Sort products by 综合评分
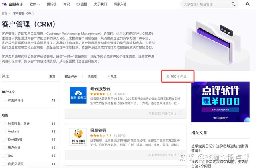The image size is (256, 168). [71, 76]
